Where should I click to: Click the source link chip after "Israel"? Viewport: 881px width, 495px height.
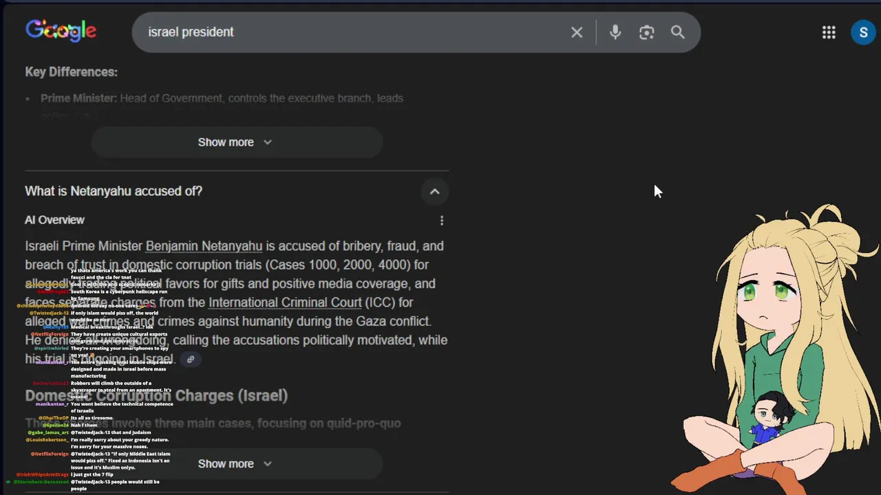tap(191, 359)
